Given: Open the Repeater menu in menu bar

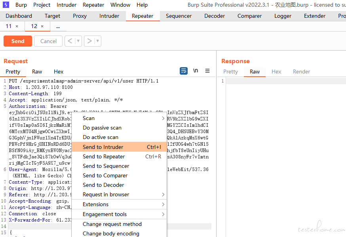Looking at the screenshot, I should coord(93,5).
